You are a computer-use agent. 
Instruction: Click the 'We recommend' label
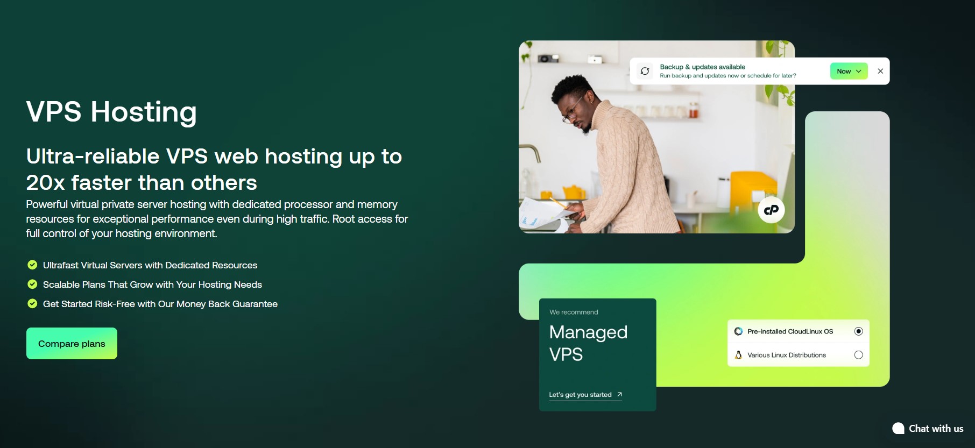coord(574,312)
